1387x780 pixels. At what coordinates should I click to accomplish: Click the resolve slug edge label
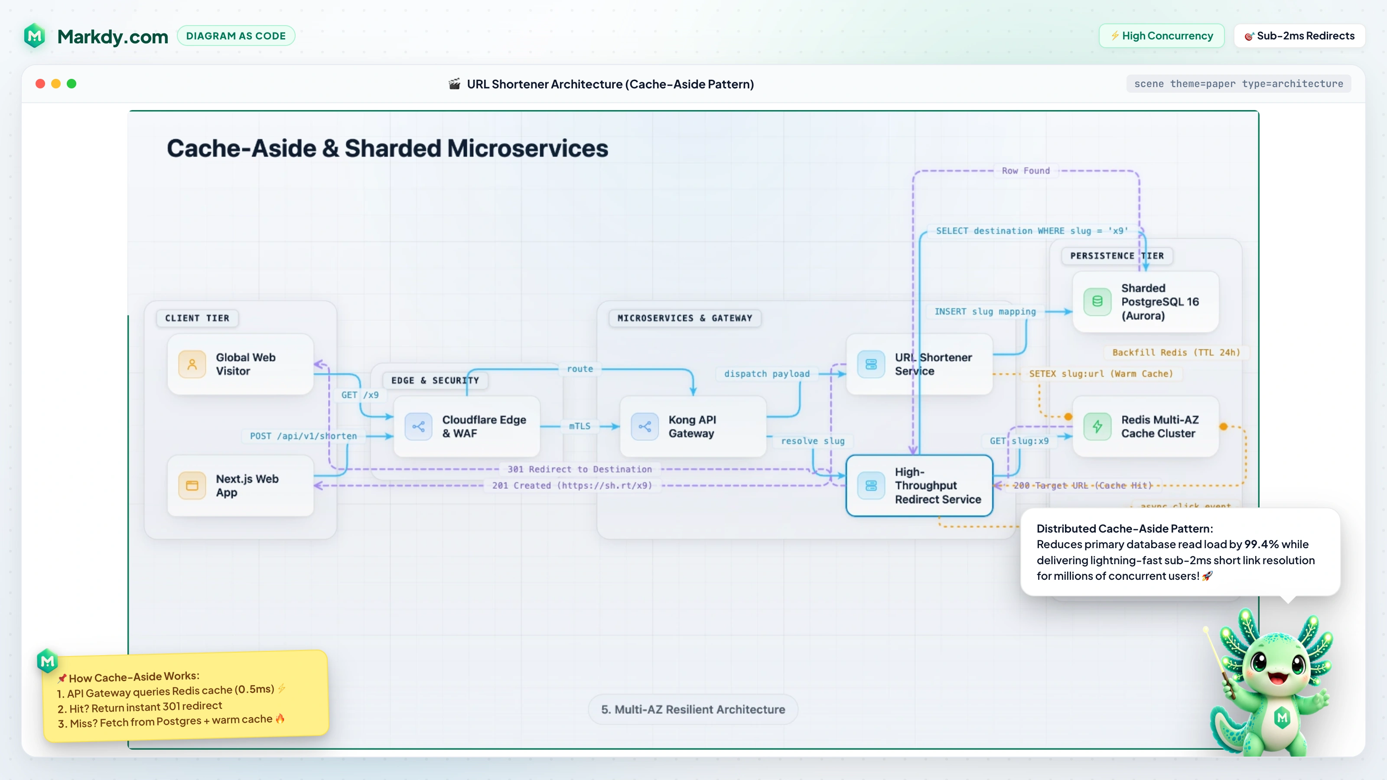point(813,441)
